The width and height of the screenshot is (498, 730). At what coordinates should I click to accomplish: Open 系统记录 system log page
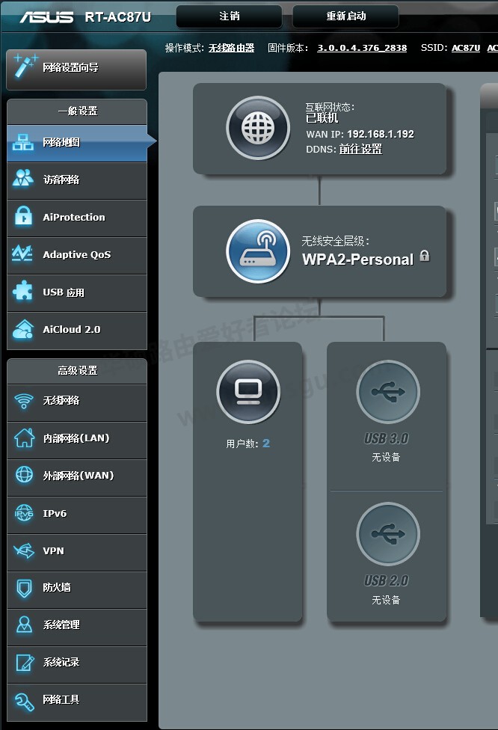click(77, 665)
